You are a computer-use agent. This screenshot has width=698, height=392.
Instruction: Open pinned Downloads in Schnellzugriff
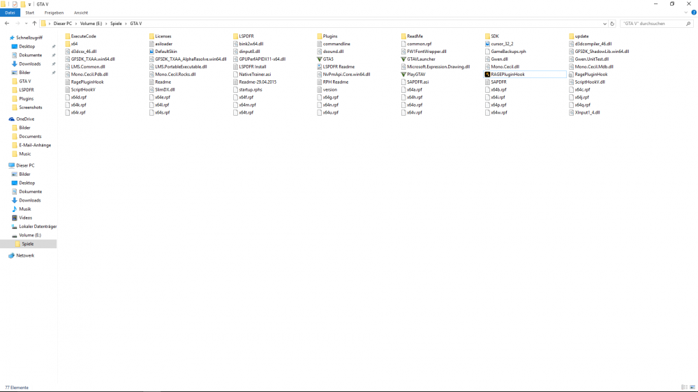[30, 64]
